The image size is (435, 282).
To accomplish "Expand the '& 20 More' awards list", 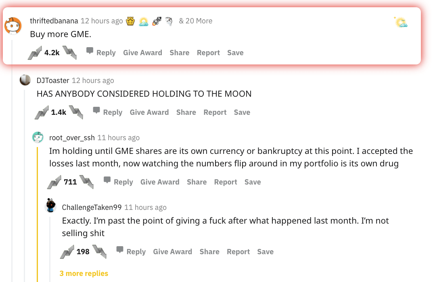I will coord(196,21).
